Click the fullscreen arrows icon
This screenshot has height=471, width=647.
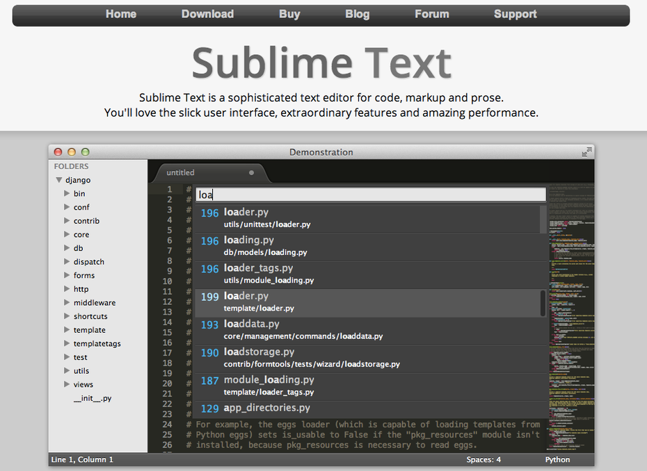point(586,152)
